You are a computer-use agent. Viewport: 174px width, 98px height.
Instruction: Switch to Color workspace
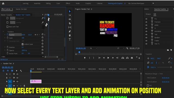tap(58, 4)
